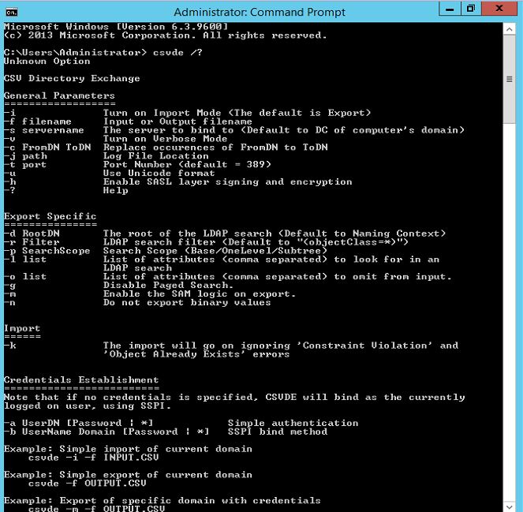Click the '-f filename' parameter
This screenshot has height=512, width=523.
click(38, 121)
